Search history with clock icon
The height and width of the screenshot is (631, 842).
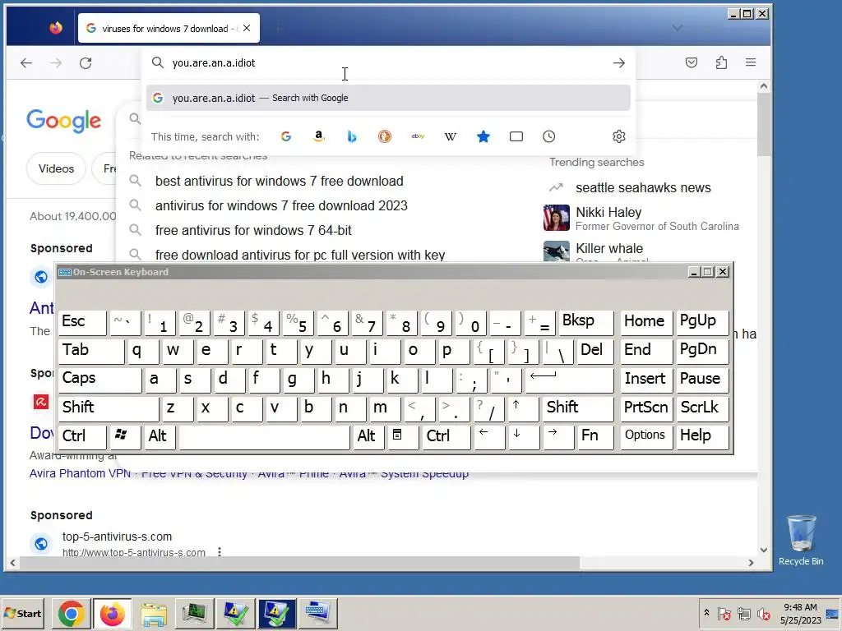548,136
